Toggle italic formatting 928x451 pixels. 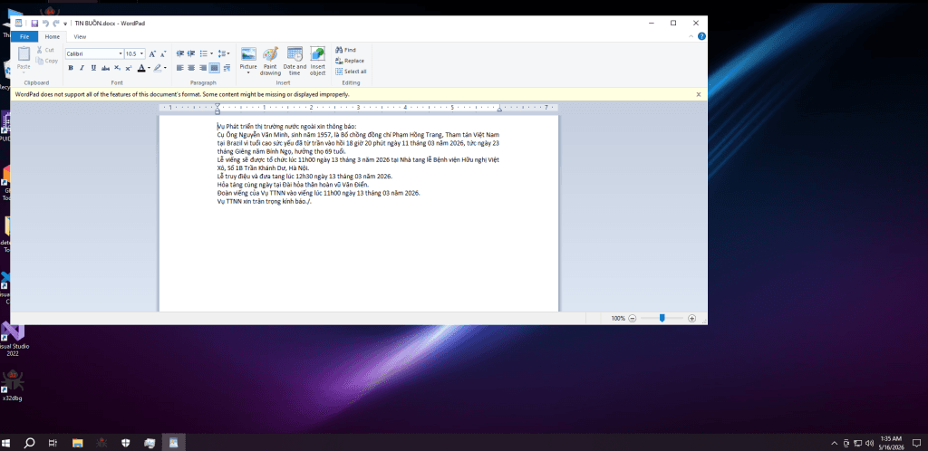coord(82,68)
